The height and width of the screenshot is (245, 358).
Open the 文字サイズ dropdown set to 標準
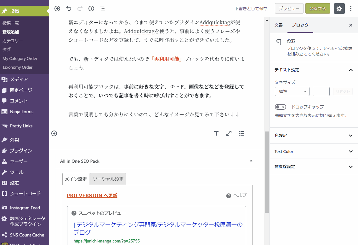click(x=292, y=91)
